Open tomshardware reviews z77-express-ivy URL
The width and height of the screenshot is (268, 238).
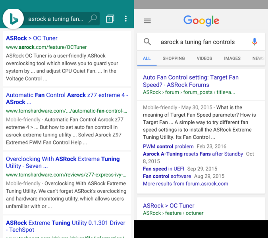click(x=66, y=175)
